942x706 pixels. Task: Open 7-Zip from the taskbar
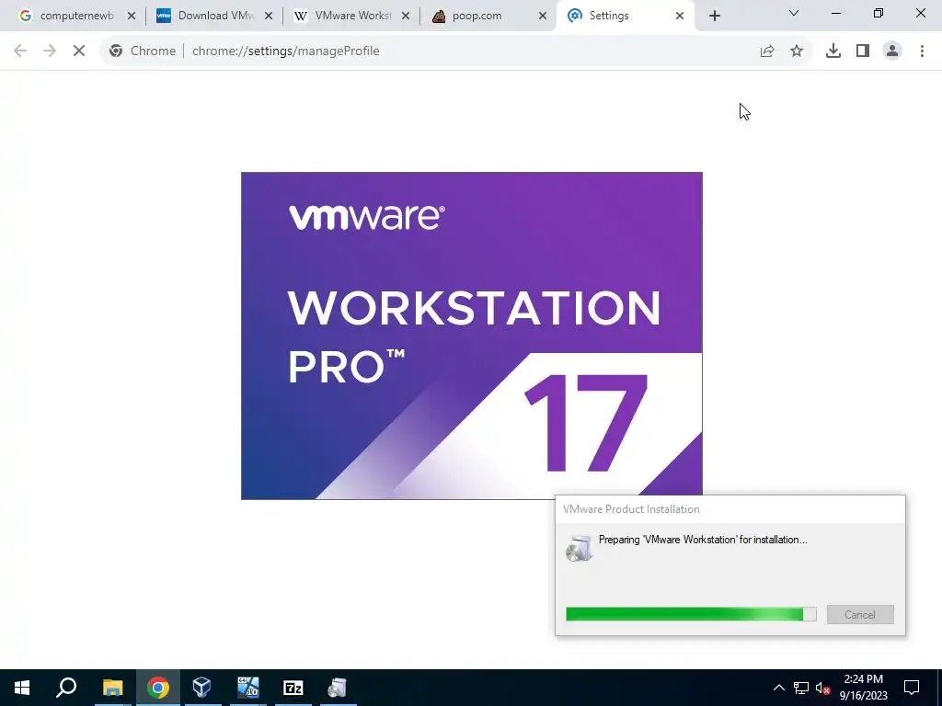(x=293, y=688)
